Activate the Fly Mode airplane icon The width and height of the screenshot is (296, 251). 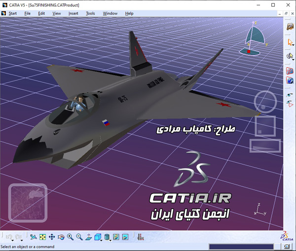pos(34,237)
